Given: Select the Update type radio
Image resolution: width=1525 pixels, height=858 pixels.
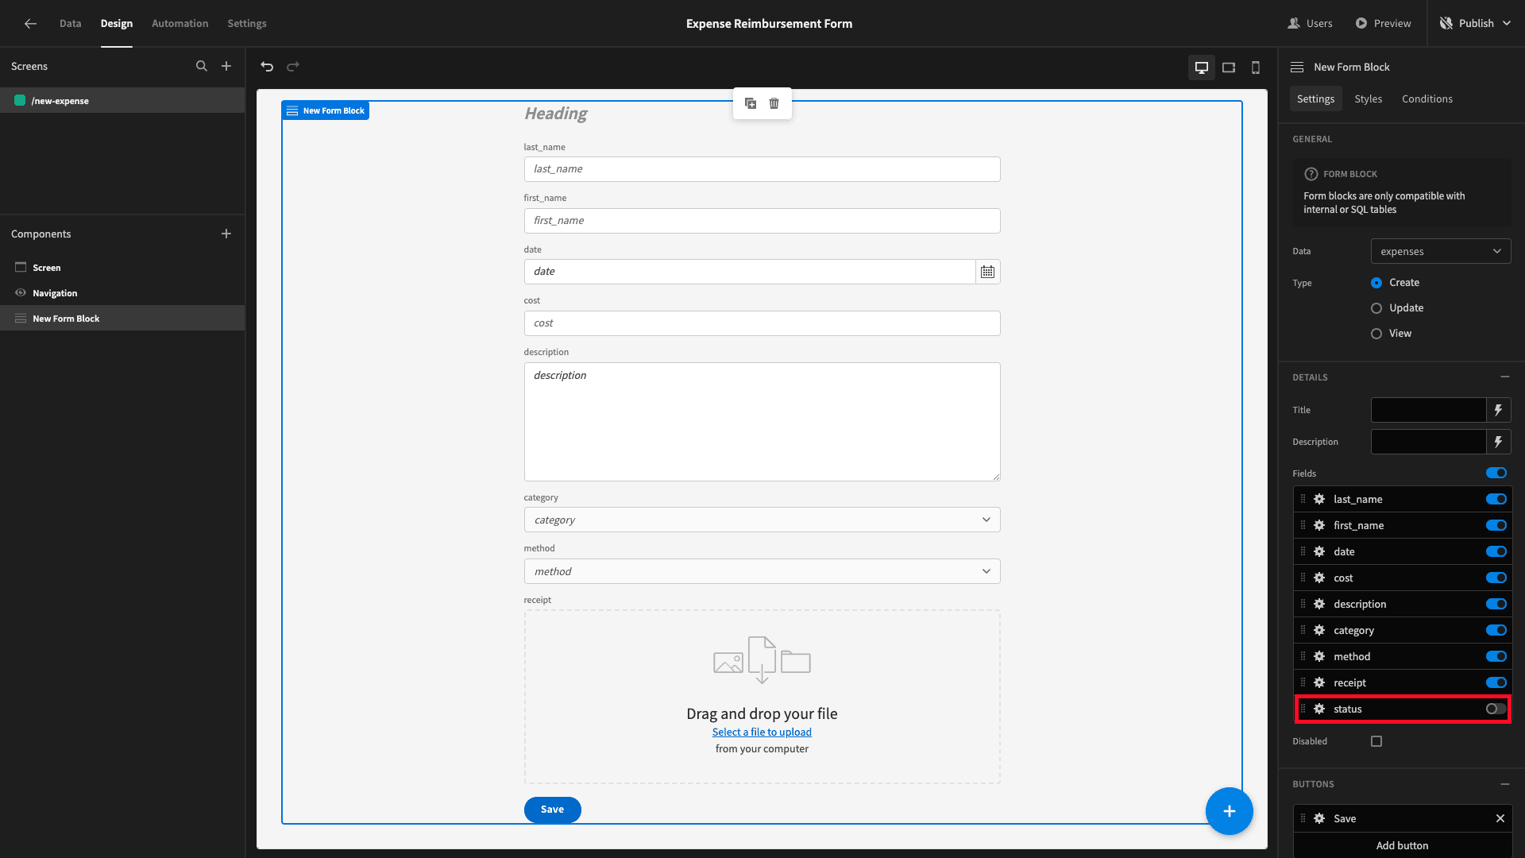Looking at the screenshot, I should [x=1376, y=308].
